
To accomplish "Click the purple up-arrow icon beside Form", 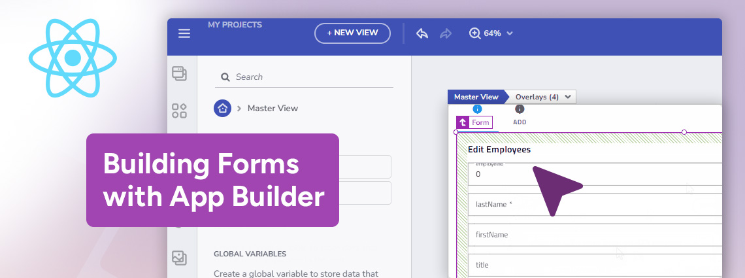I will (x=463, y=122).
